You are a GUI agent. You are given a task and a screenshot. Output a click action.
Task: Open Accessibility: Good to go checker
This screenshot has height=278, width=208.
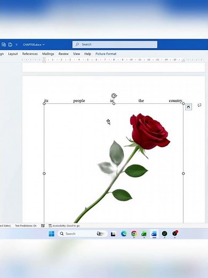click(64, 226)
